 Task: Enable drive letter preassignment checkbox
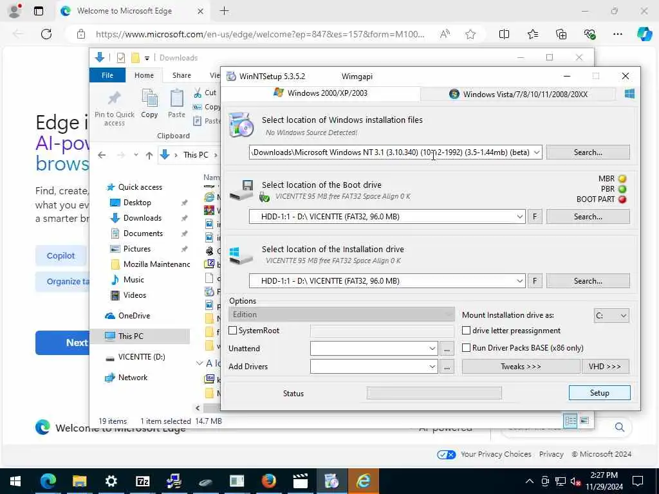point(466,331)
